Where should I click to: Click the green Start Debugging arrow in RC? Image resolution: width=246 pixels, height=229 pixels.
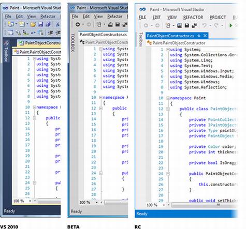pos(230,25)
